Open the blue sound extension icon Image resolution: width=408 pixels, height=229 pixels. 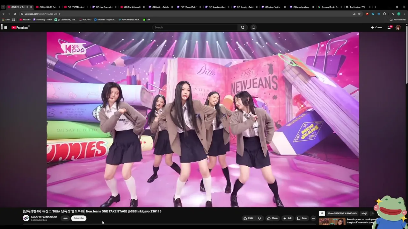point(379,14)
